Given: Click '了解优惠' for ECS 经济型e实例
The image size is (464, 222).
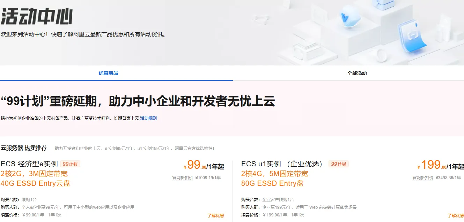Looking at the screenshot, I should [216, 216].
